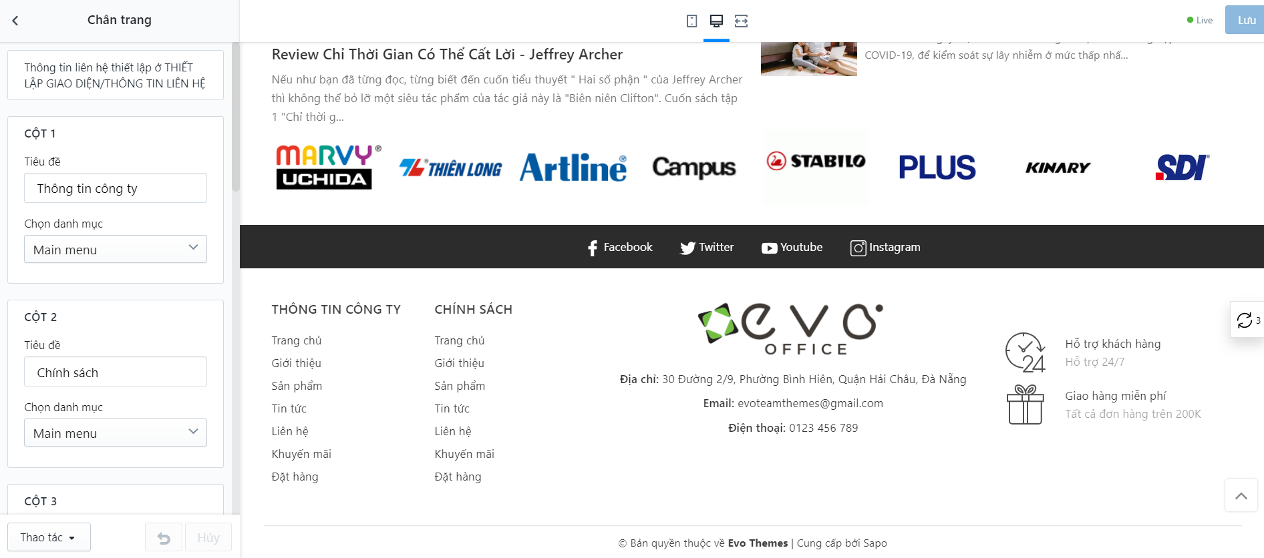Click the Youtube play icon
1264x558 pixels.
click(x=769, y=248)
